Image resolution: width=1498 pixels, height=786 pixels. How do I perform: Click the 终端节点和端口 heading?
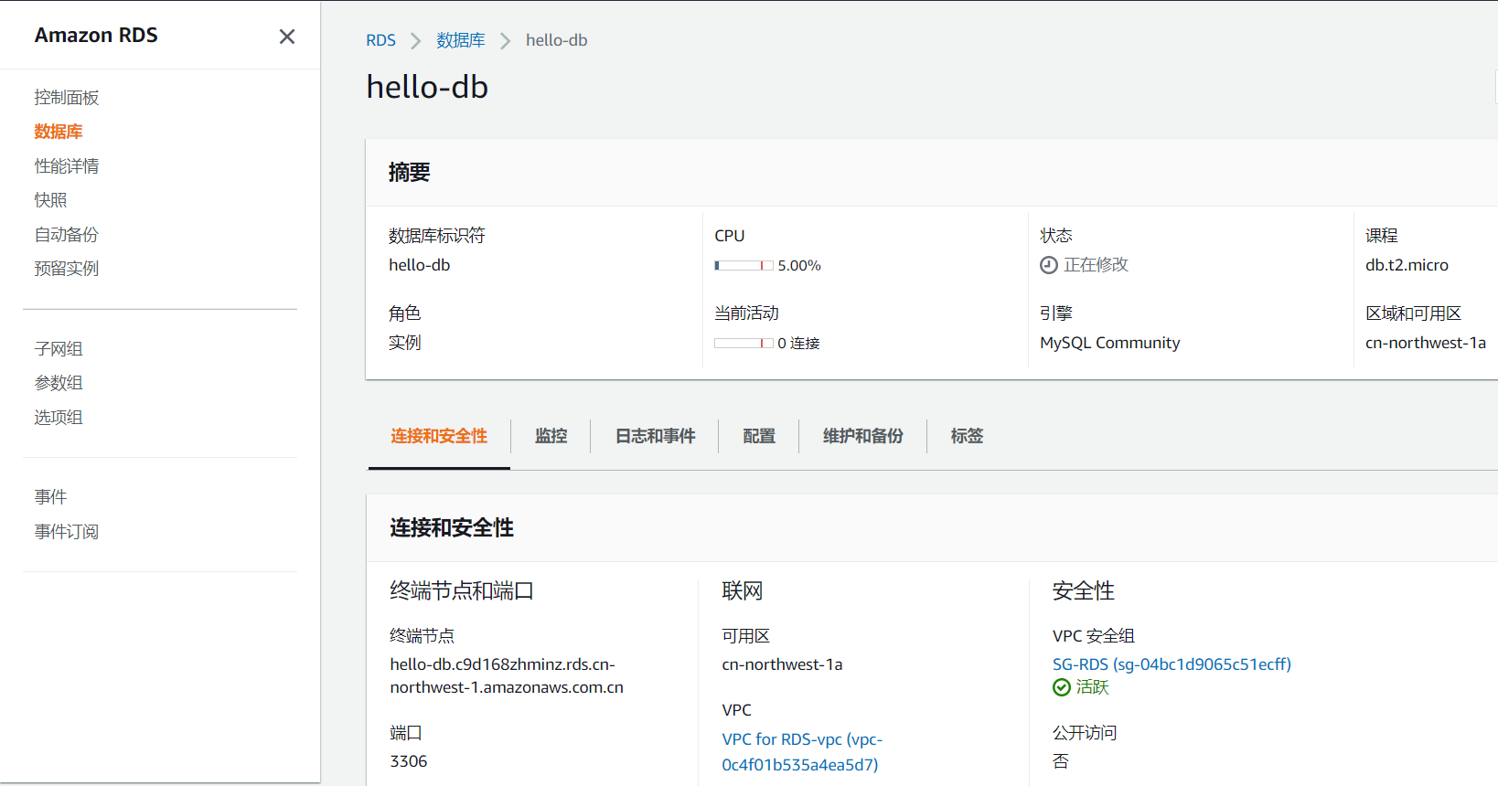point(462,591)
